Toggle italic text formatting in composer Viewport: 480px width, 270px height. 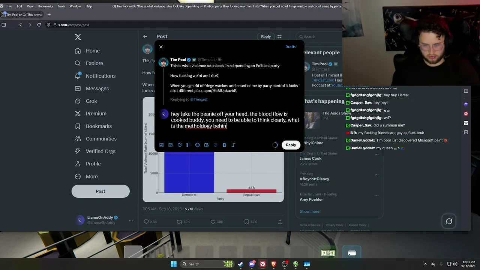233,145
